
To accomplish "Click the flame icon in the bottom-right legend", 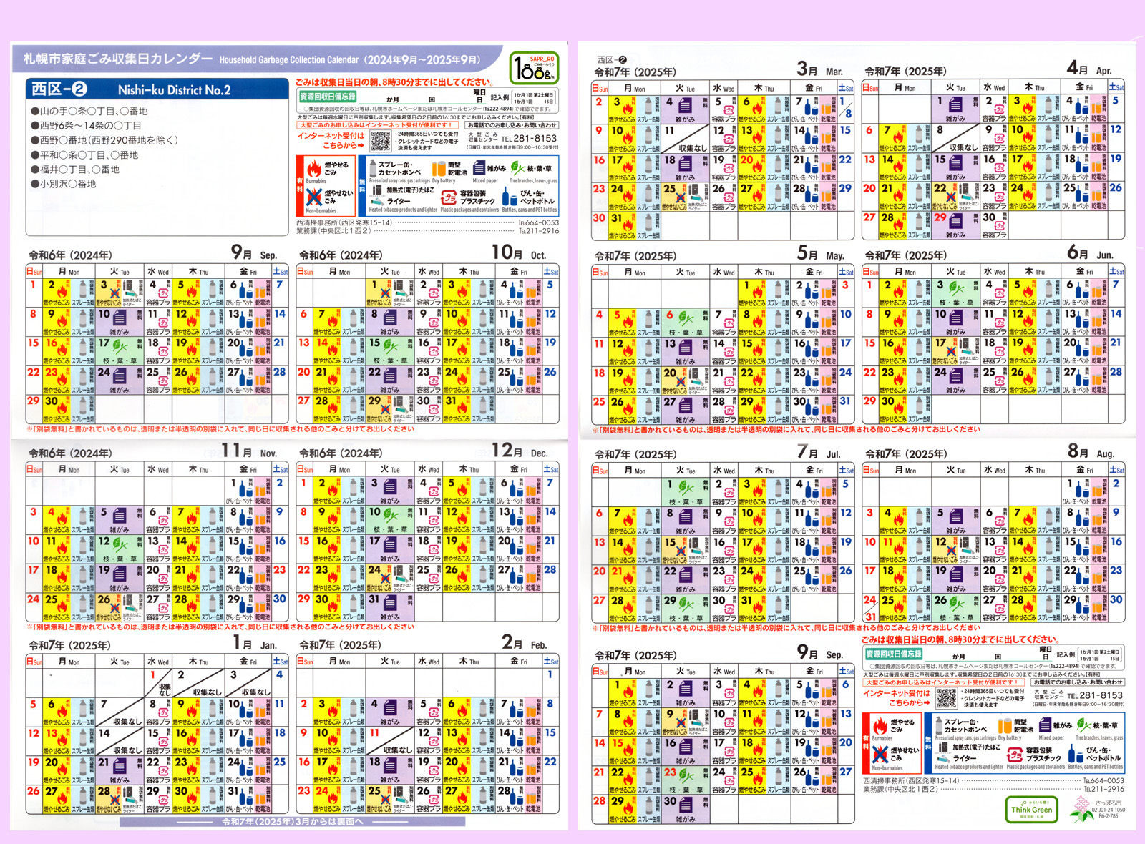I will coord(880,725).
